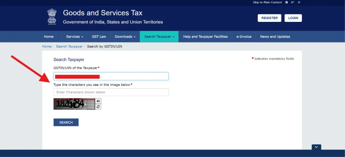Click the Home breadcrumb link
Viewport: 345px width, 157px height.
tap(46, 46)
